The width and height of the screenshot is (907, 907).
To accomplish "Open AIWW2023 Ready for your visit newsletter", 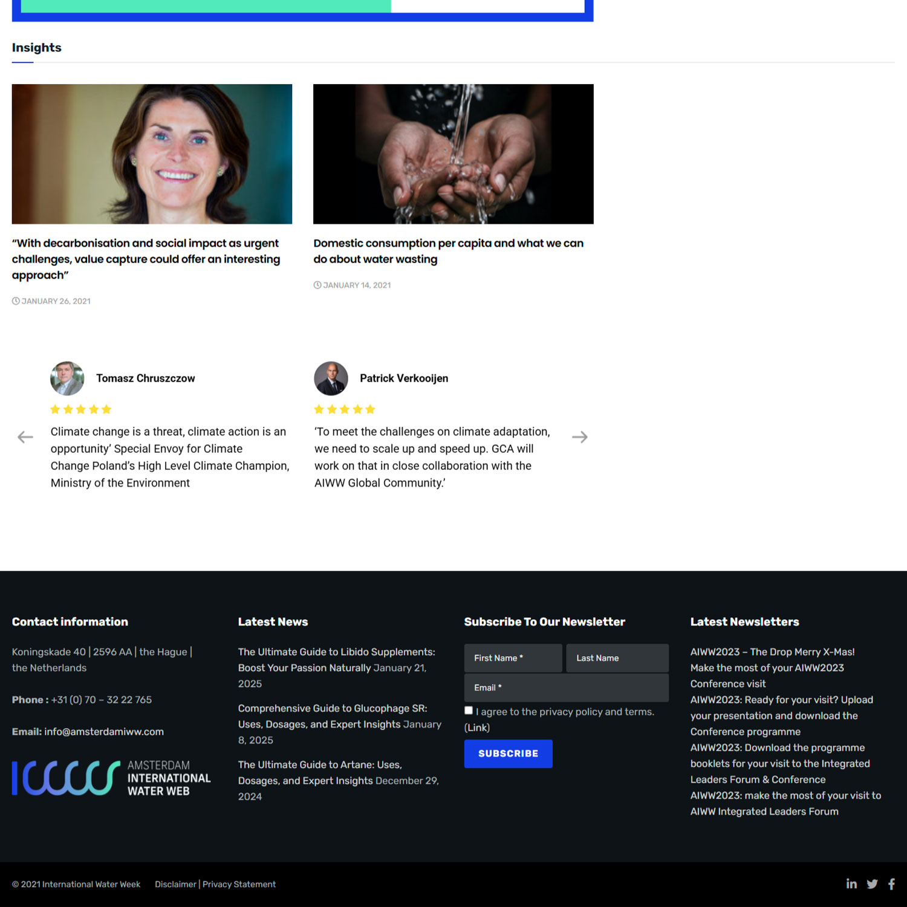I will pyautogui.click(x=782, y=715).
